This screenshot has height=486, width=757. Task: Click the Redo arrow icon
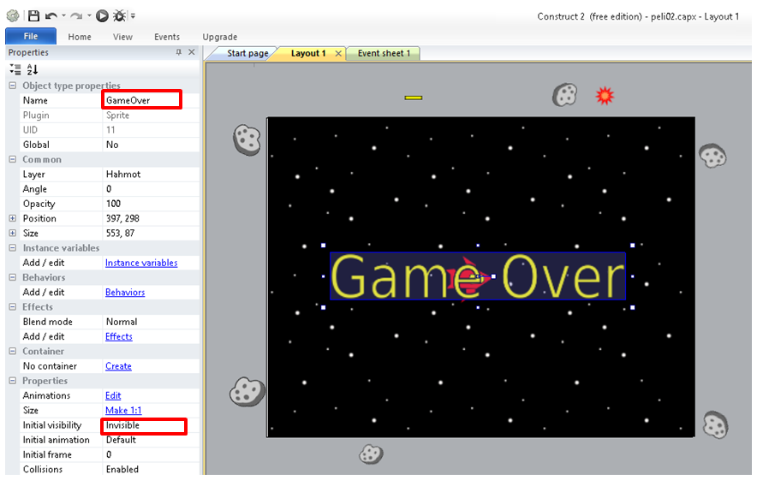click(x=76, y=15)
